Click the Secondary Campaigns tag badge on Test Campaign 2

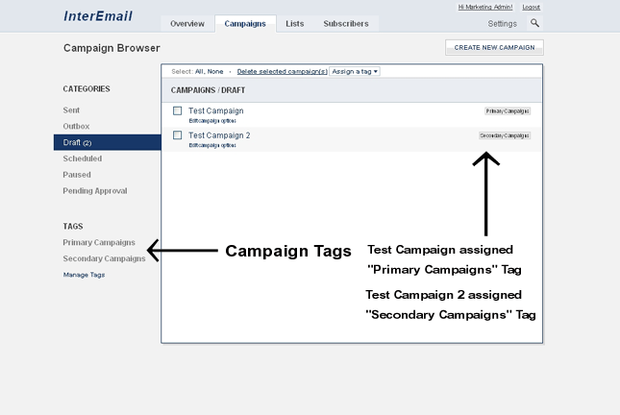(505, 135)
